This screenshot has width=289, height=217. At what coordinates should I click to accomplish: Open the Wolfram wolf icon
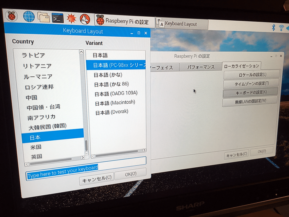tap(85, 19)
